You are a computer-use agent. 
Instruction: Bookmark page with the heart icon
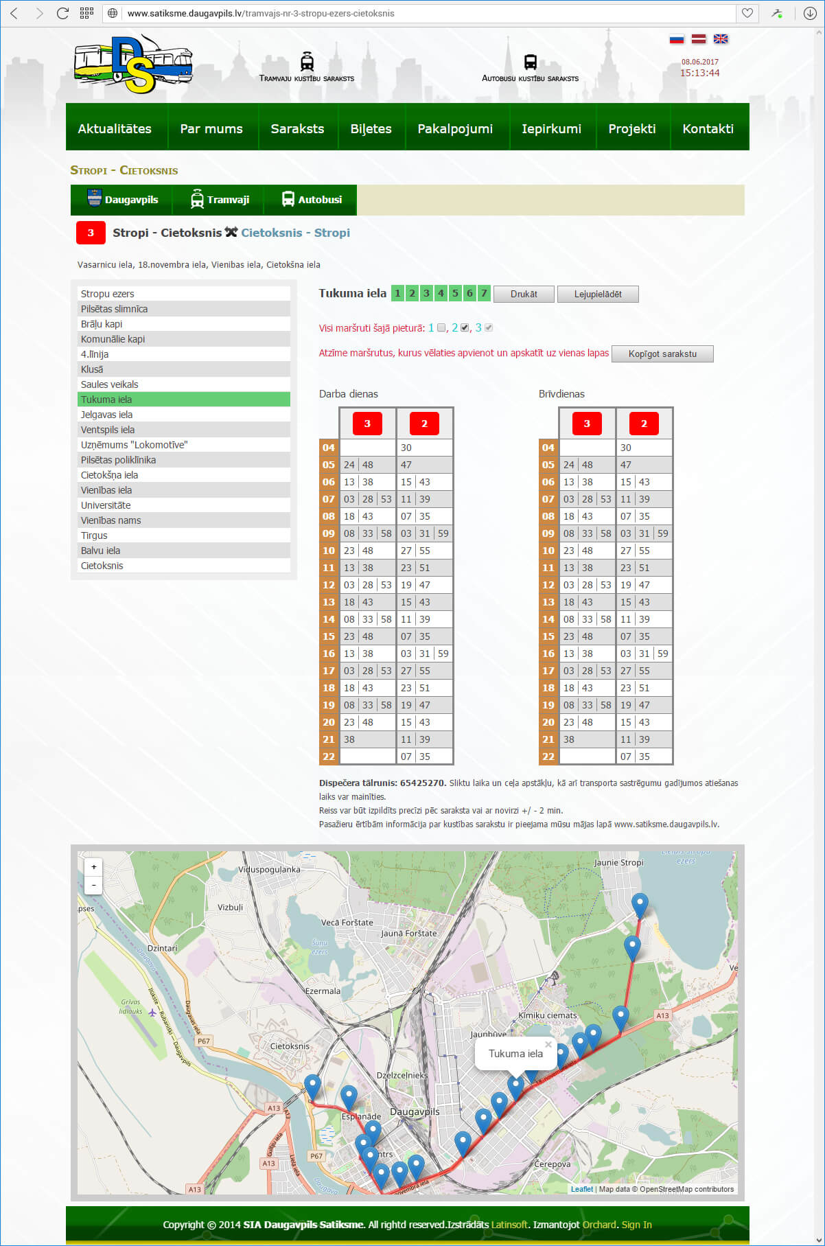point(747,13)
